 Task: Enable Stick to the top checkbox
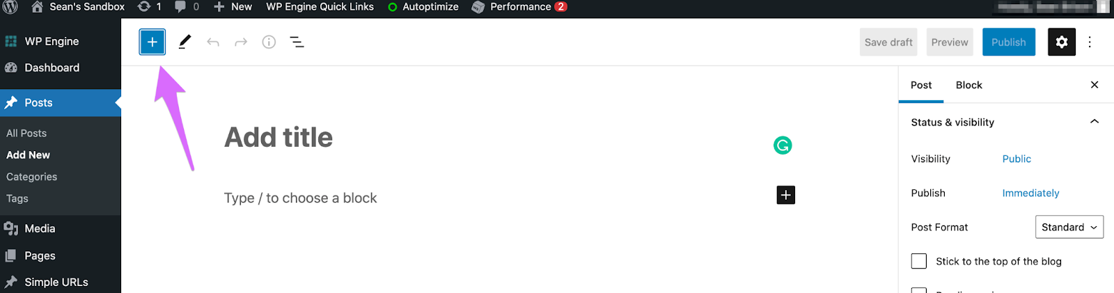click(x=919, y=261)
